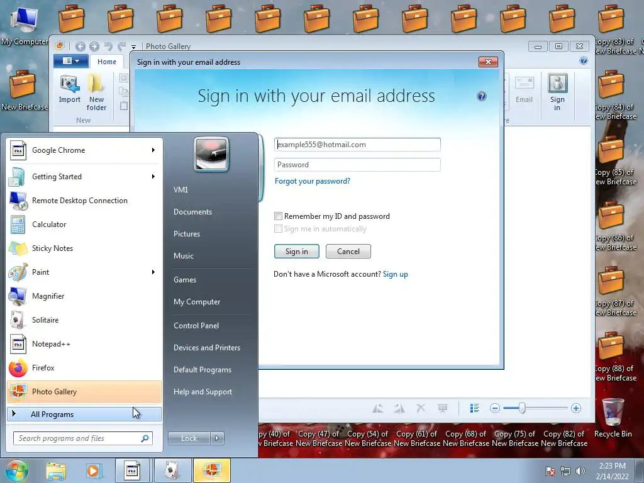
Task: Click the zoom out minus icon
Action: pyautogui.click(x=494, y=408)
